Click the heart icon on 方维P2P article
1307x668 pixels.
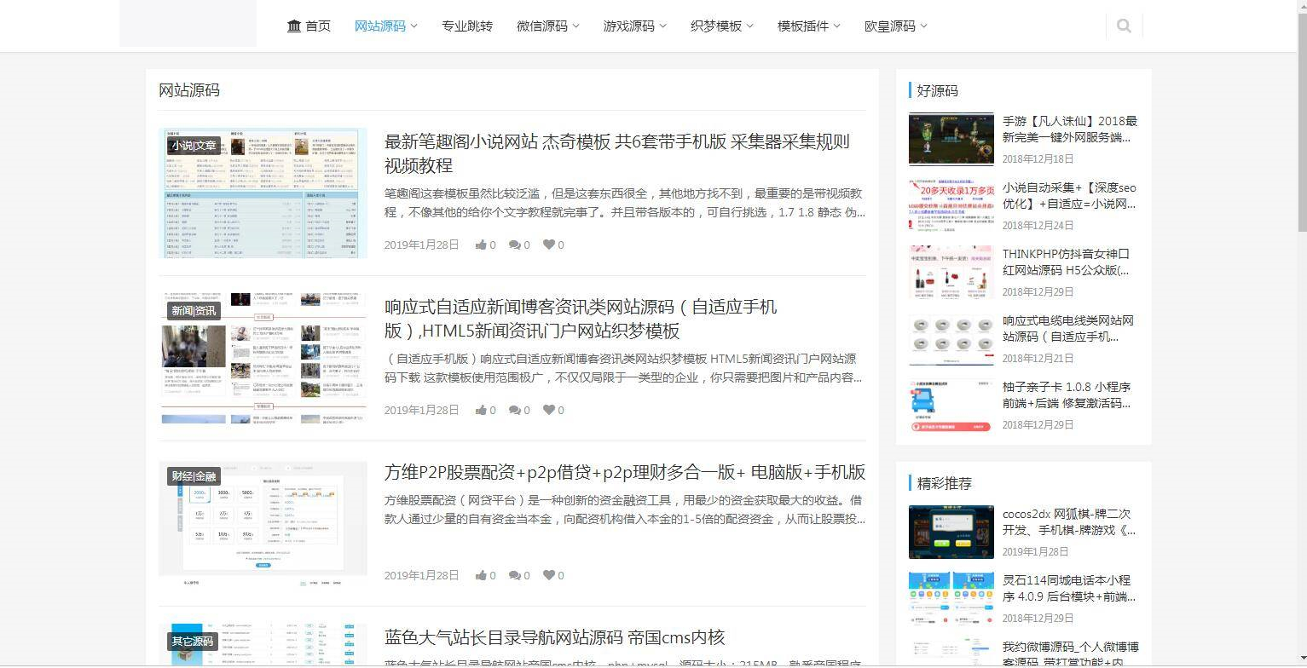(x=547, y=575)
